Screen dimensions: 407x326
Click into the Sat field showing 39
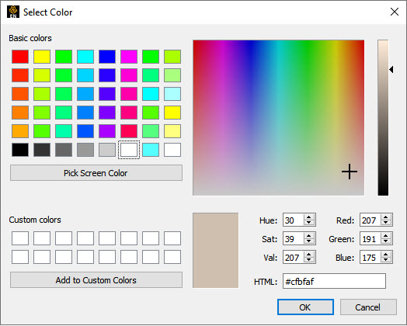click(294, 239)
